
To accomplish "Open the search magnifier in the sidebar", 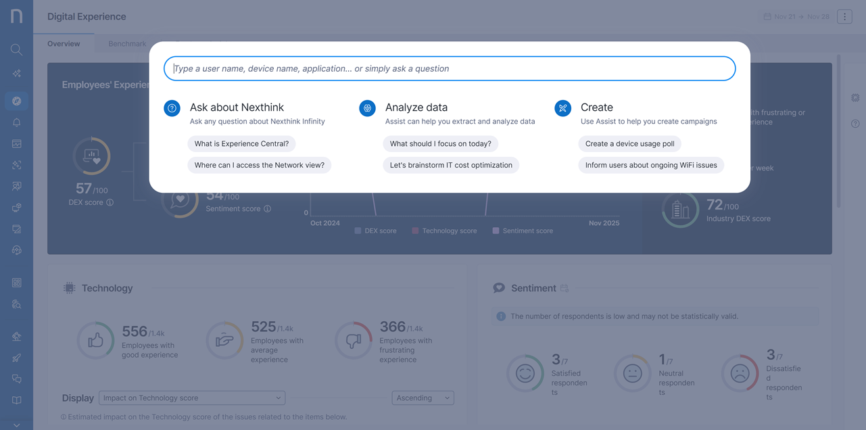I will pos(16,49).
